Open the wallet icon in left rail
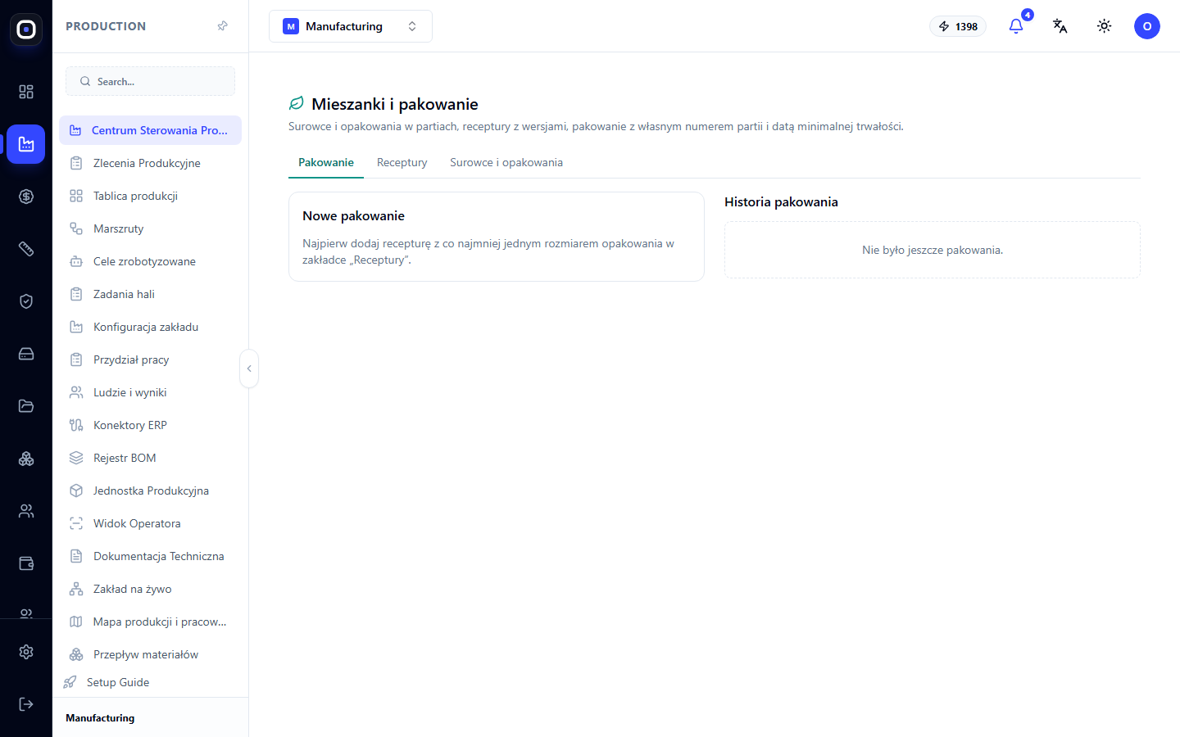1180x737 pixels. [x=26, y=563]
